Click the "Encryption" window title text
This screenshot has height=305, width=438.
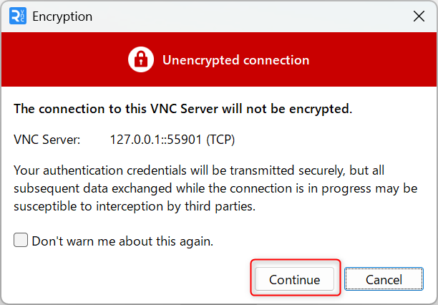coord(62,16)
